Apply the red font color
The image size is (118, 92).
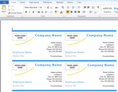click(x=61, y=12)
